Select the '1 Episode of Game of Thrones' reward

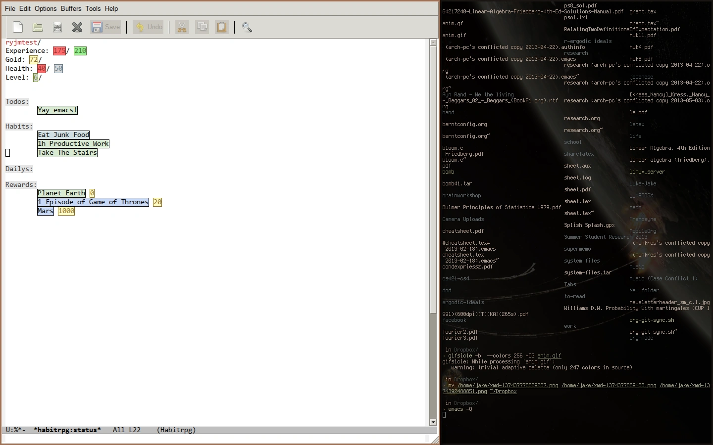point(93,202)
